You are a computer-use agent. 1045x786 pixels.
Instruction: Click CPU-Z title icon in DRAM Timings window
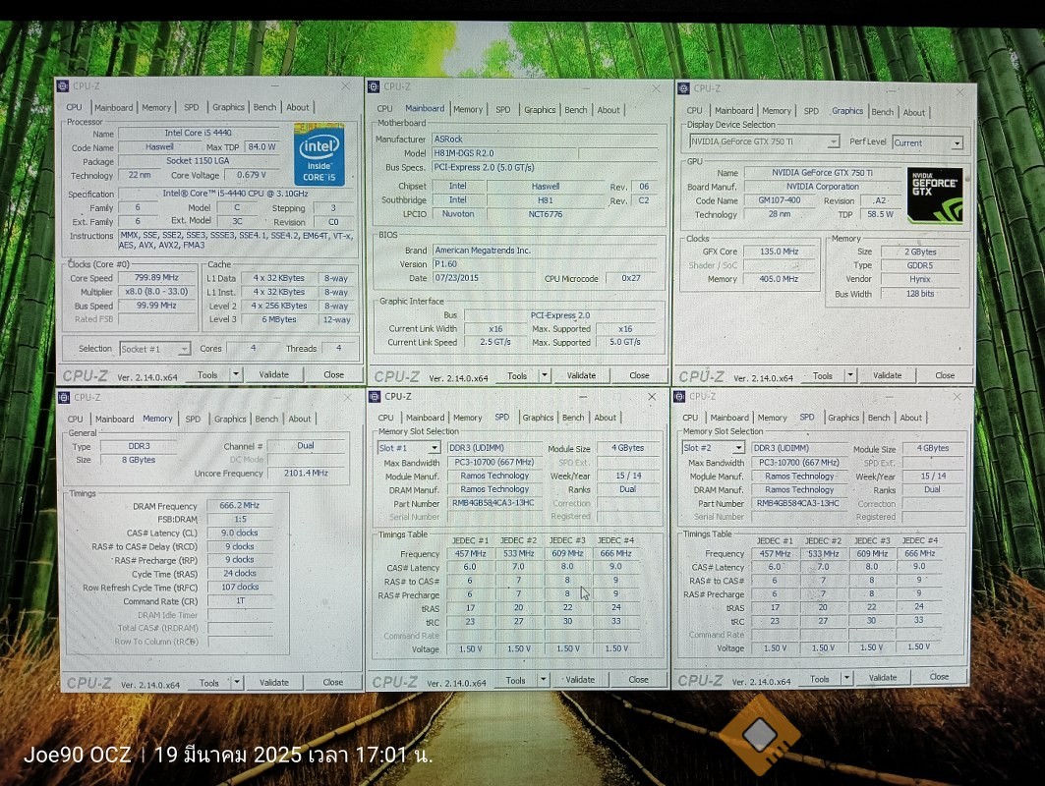click(64, 397)
